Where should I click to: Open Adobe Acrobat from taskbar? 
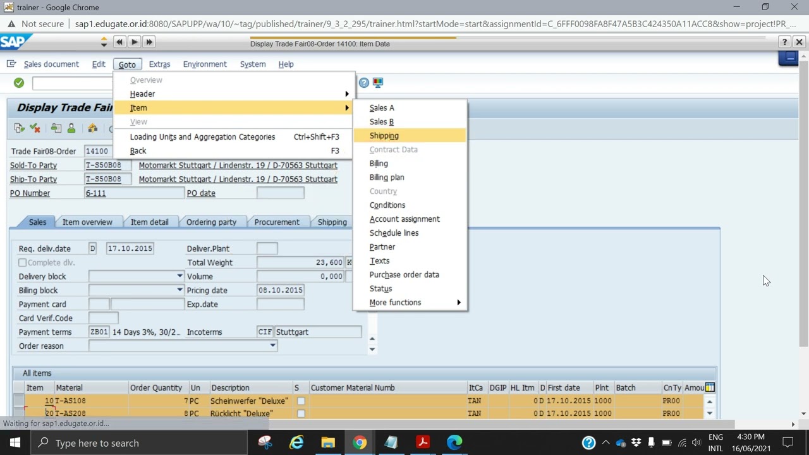tap(423, 442)
